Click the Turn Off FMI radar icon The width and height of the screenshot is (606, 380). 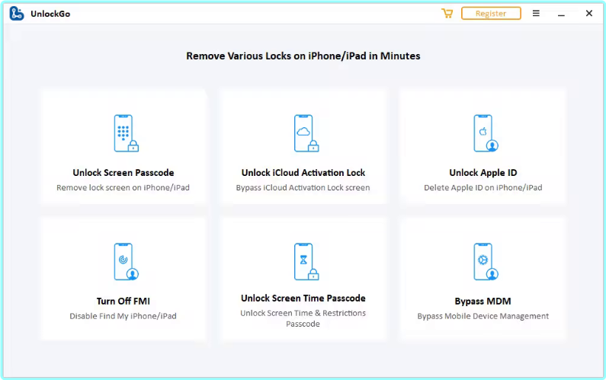pyautogui.click(x=125, y=263)
